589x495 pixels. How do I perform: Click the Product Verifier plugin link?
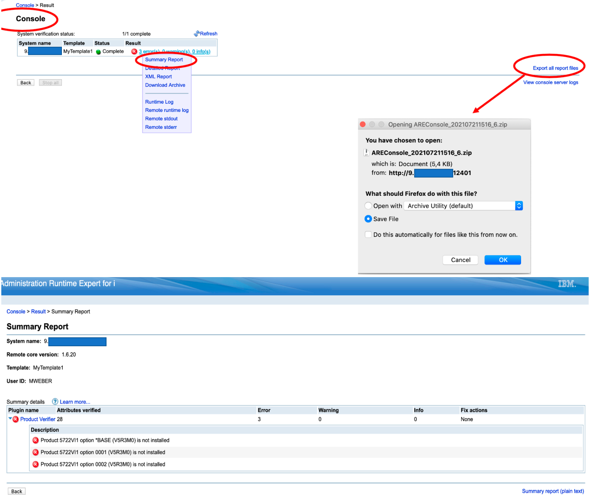pyautogui.click(x=38, y=419)
